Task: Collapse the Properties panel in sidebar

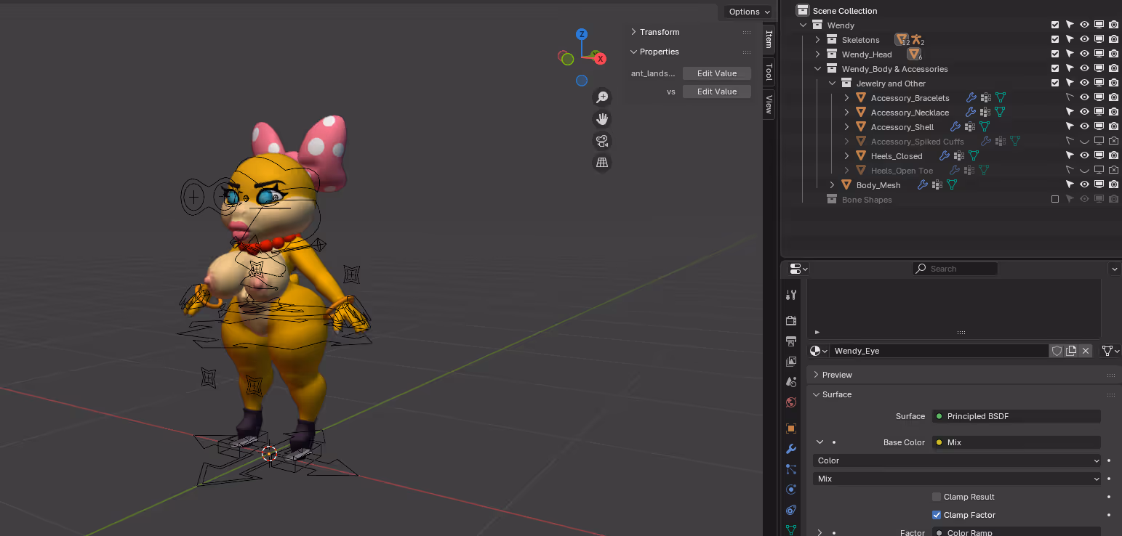Action: click(633, 52)
